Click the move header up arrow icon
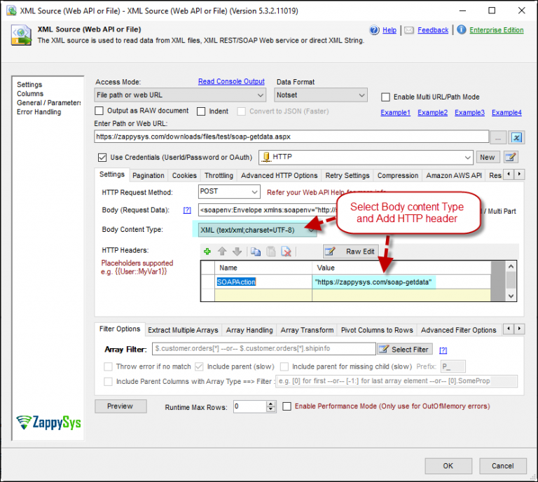Viewport: 538px width, 482px height. [222, 251]
